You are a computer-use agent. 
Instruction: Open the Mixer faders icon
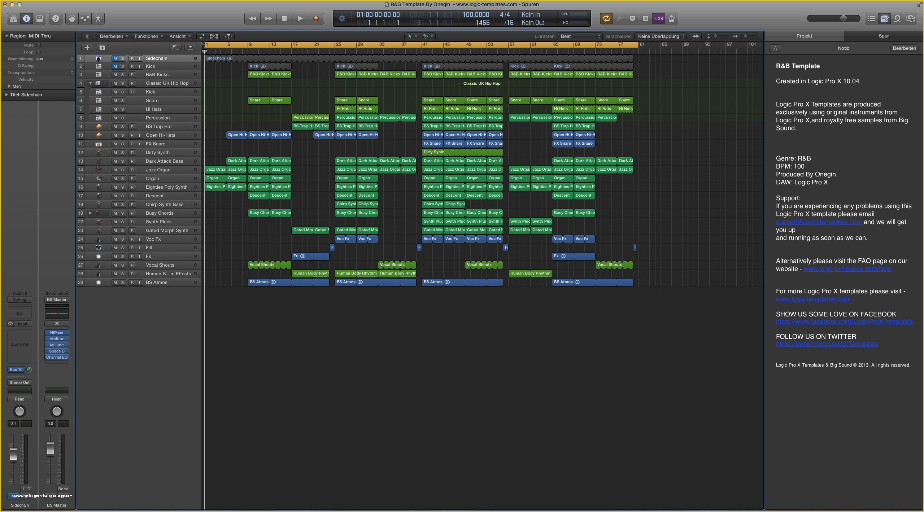85,18
